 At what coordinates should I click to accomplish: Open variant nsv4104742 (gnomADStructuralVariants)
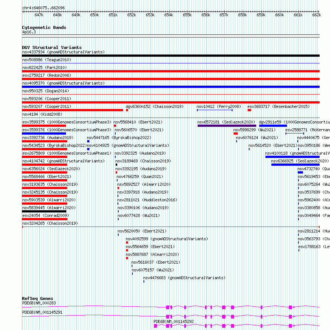pos(63,161)
